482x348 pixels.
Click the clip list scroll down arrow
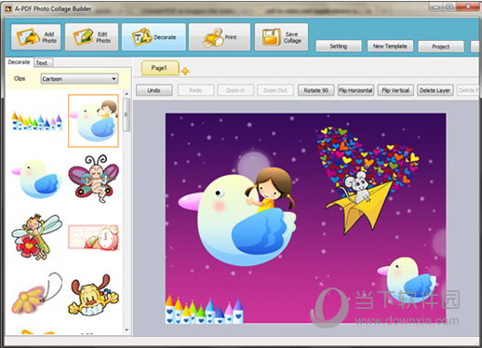[127, 330]
